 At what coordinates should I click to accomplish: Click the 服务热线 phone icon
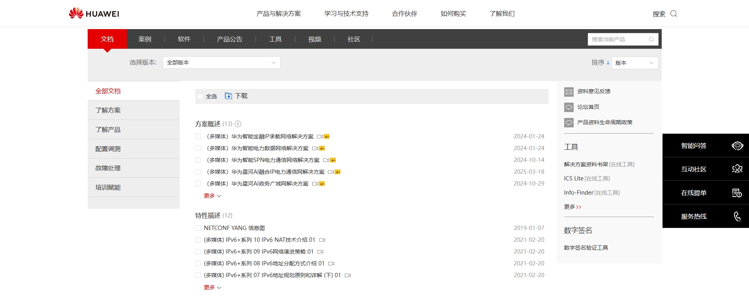[737, 217]
